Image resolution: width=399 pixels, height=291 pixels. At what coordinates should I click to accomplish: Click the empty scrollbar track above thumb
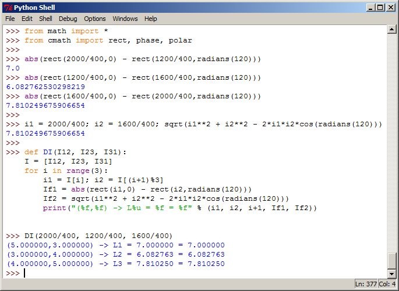391,143
